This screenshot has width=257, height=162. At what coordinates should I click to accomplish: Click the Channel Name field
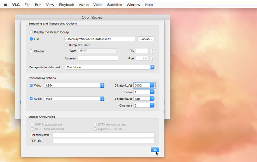[104, 135]
